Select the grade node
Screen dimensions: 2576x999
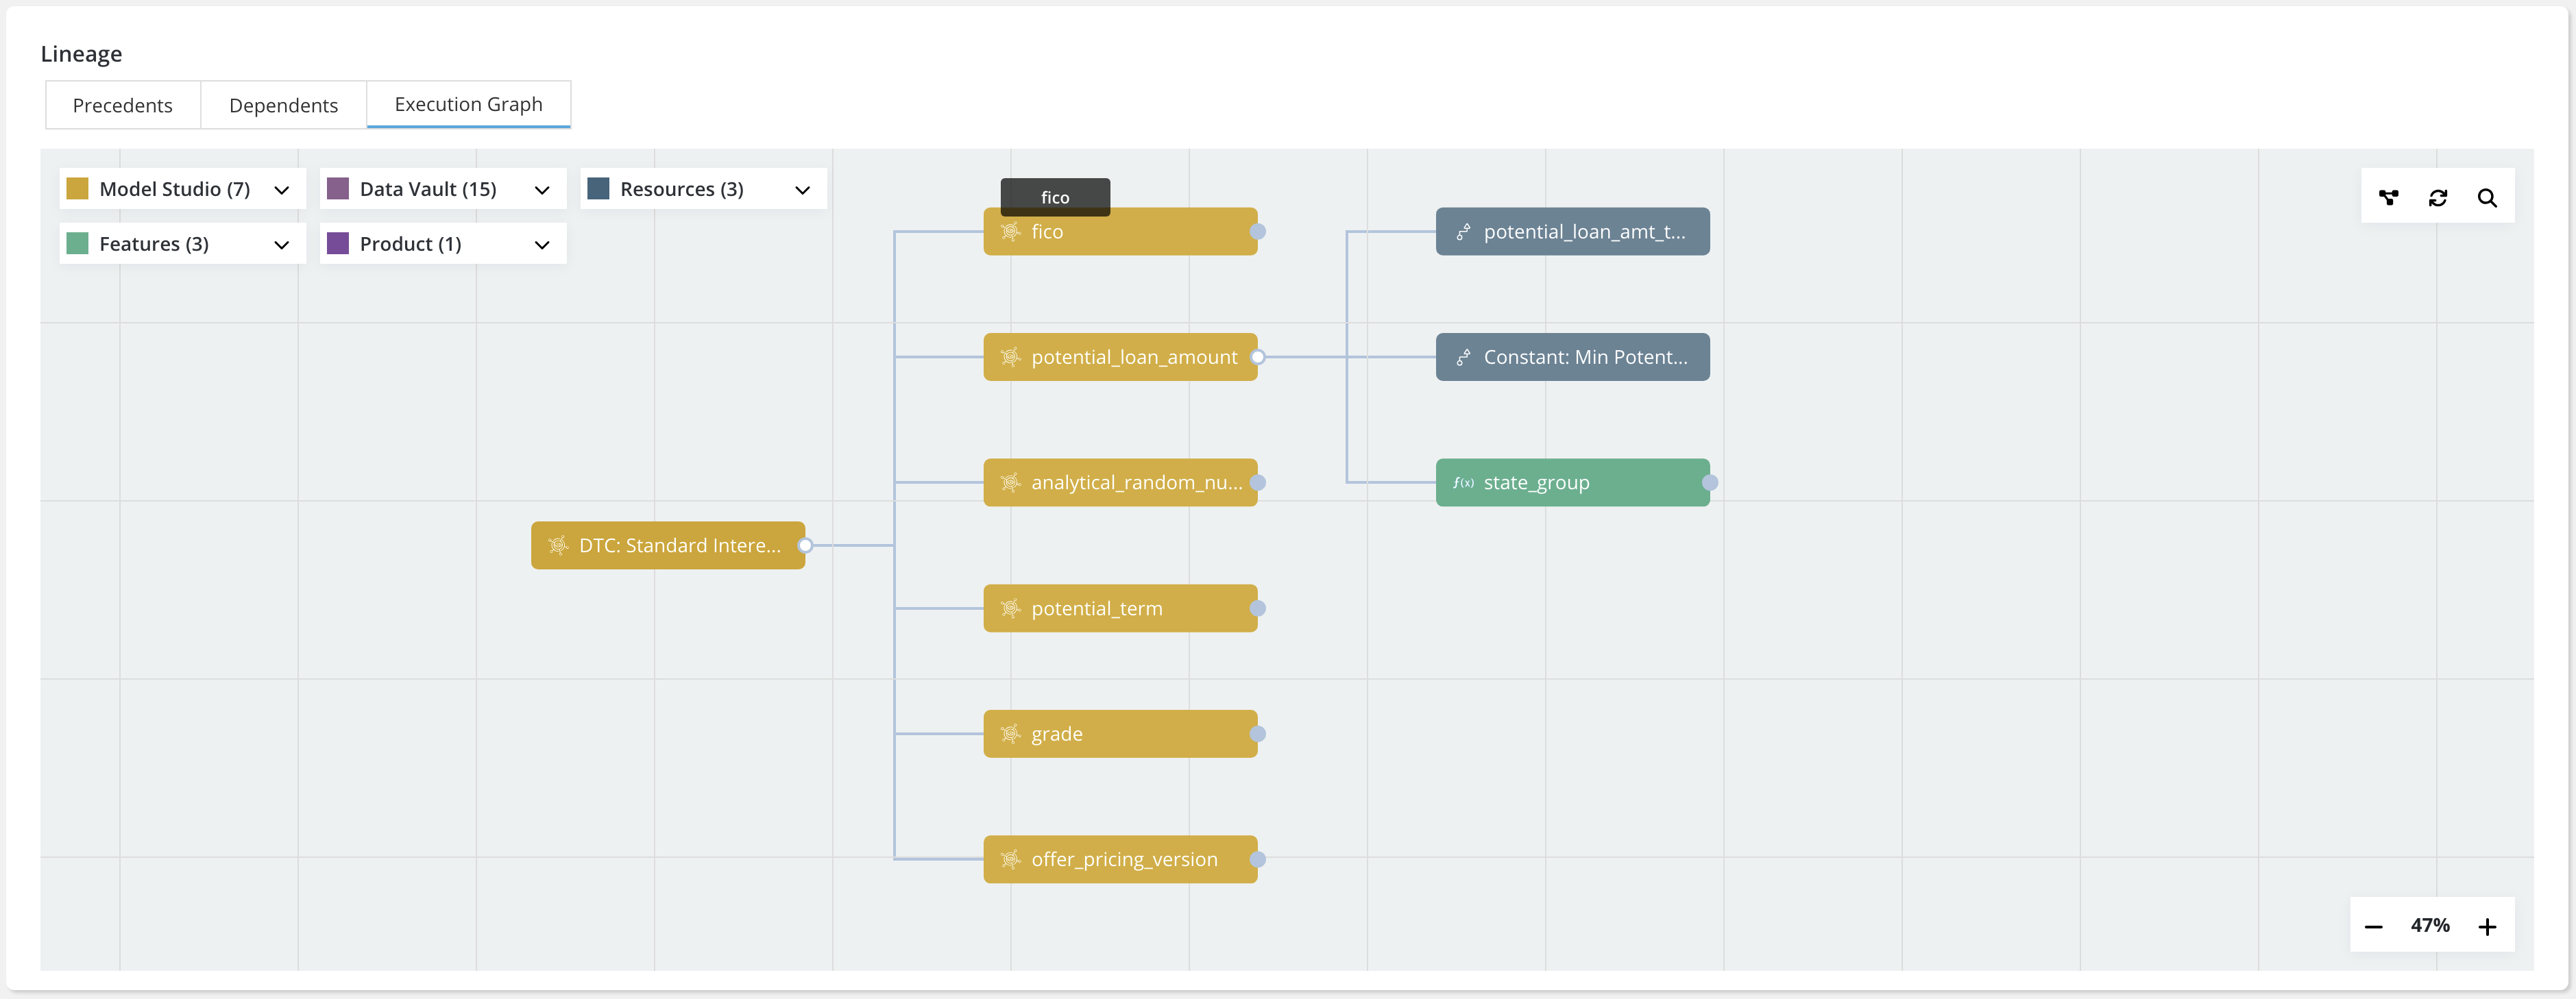pos(1120,733)
